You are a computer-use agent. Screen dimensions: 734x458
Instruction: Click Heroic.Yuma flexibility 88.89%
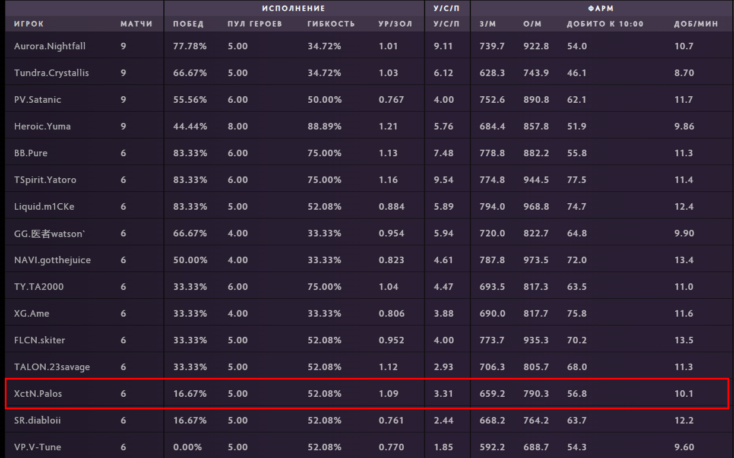[x=324, y=126]
